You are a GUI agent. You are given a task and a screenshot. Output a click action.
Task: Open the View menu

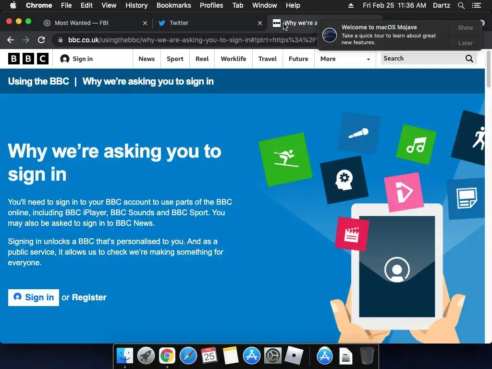(x=109, y=5)
